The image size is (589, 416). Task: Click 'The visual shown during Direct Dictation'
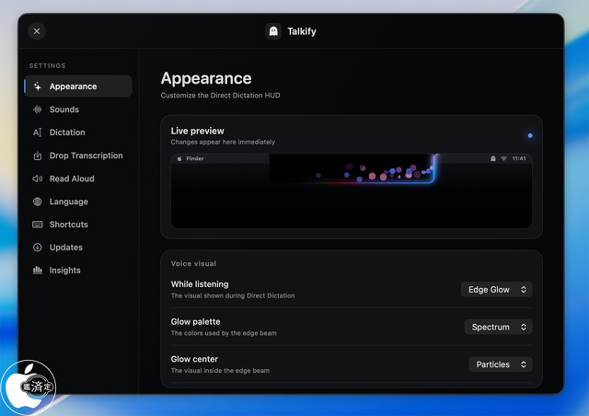tap(233, 295)
